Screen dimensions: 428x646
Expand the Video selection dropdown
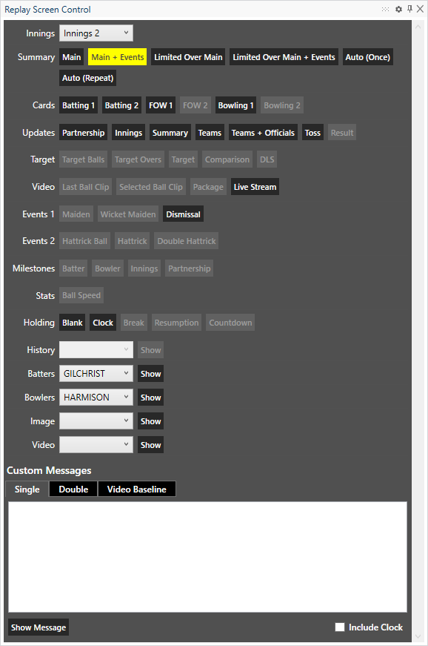(x=96, y=445)
